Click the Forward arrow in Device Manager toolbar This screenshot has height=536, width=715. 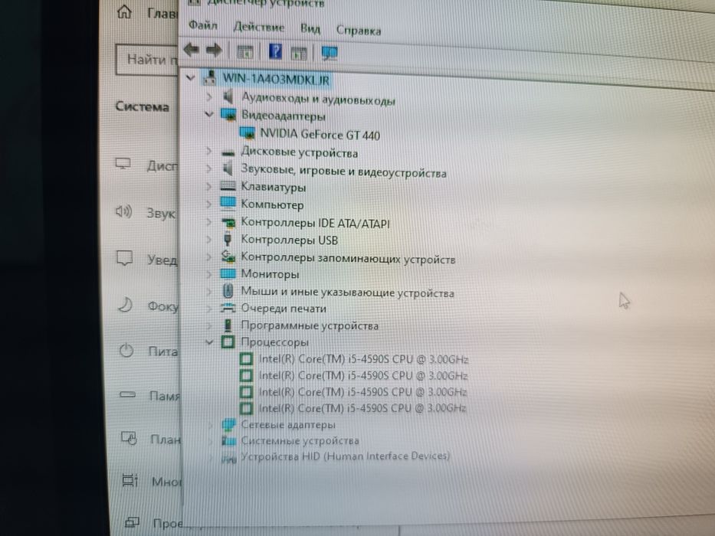(x=214, y=50)
